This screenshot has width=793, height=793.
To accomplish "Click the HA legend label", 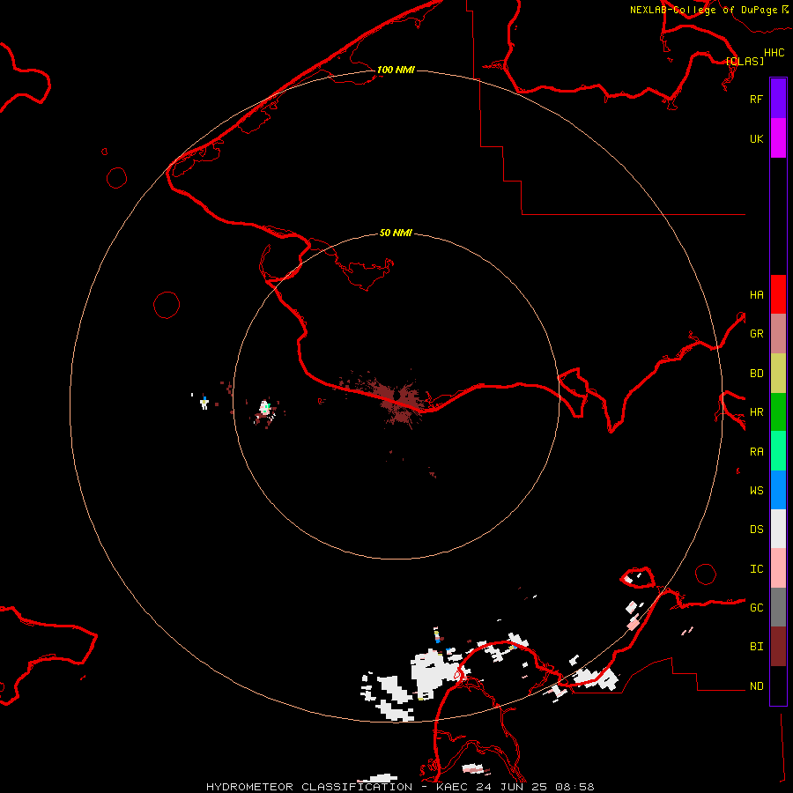I will tap(756, 295).
